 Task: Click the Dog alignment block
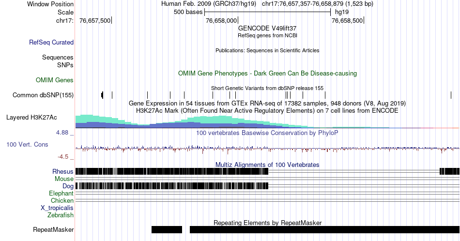coord(172,186)
